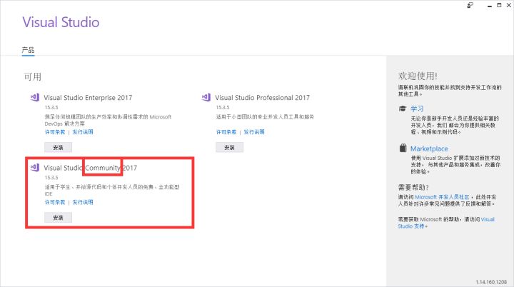514x287 pixels.
Task: Install Visual Studio Enterprise 2017
Action: tap(58, 147)
